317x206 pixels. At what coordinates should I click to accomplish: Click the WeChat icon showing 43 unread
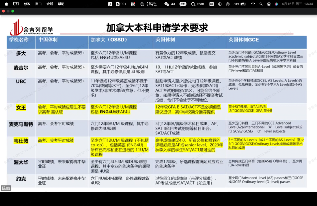[x=170, y=4]
